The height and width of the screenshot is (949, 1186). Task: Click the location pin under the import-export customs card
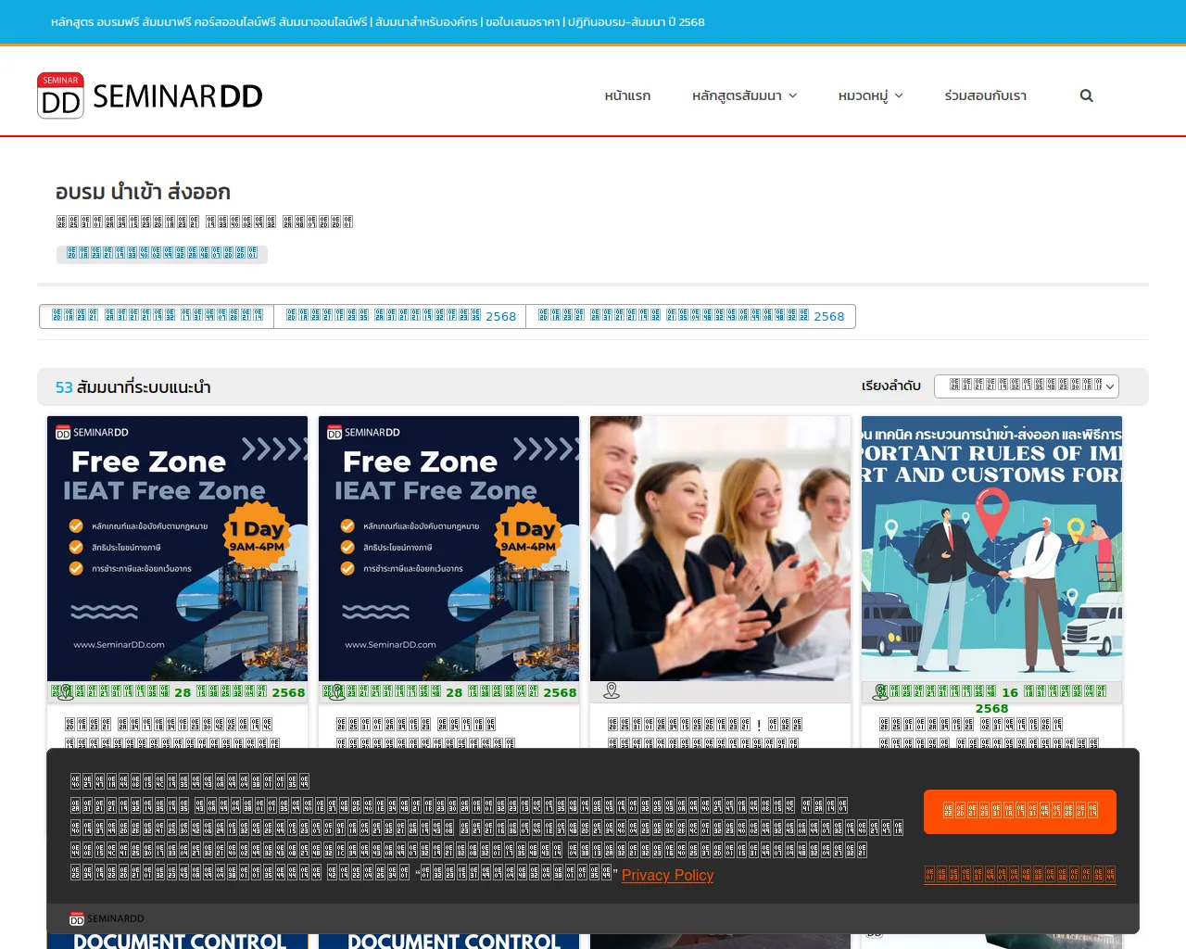tap(881, 691)
